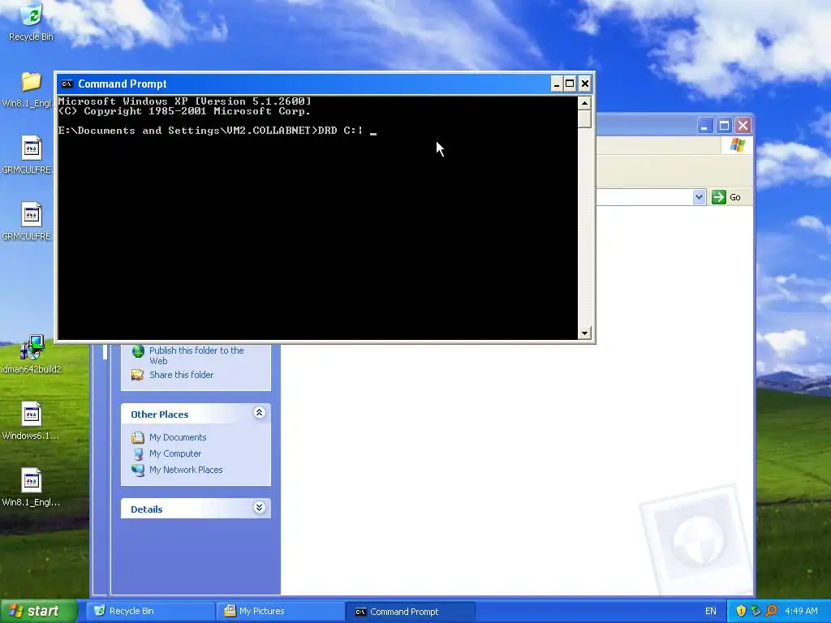Select the Win8.1_Engl file icon above taskbar
The width and height of the screenshot is (831, 623).
[32, 481]
